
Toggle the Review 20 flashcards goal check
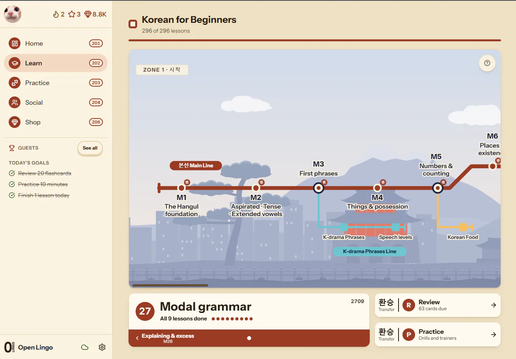[12, 173]
